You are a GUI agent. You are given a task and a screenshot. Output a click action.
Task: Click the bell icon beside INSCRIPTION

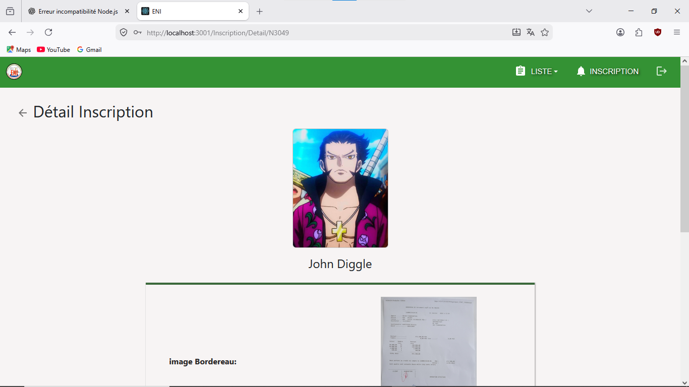point(581,71)
